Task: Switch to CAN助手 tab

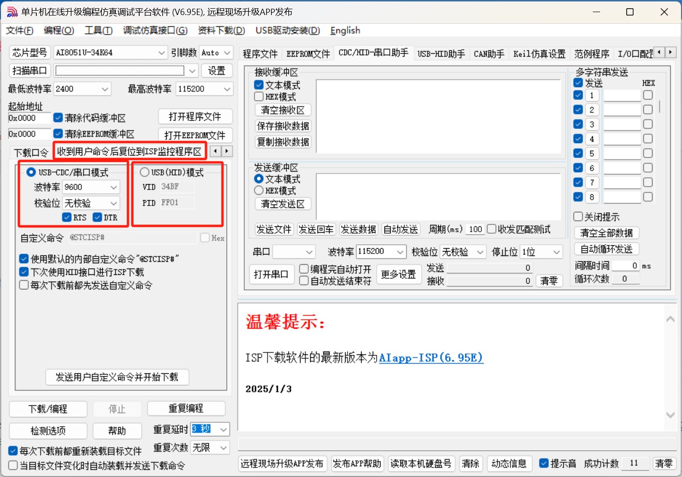Action: [489, 53]
